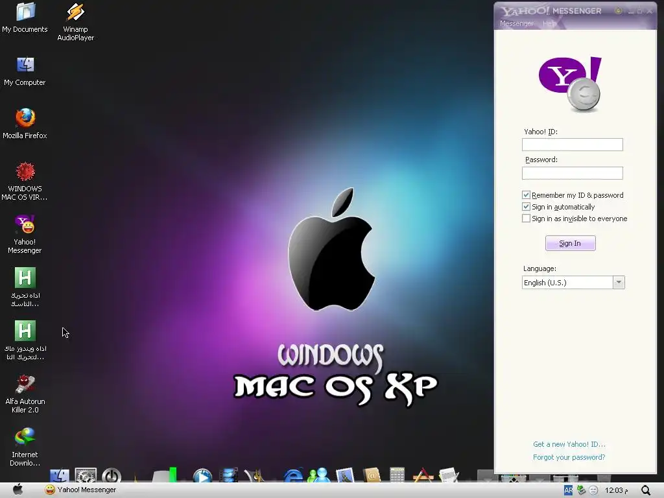This screenshot has width=664, height=498.
Task: Expand the Language dropdown arrow
Action: coord(619,283)
